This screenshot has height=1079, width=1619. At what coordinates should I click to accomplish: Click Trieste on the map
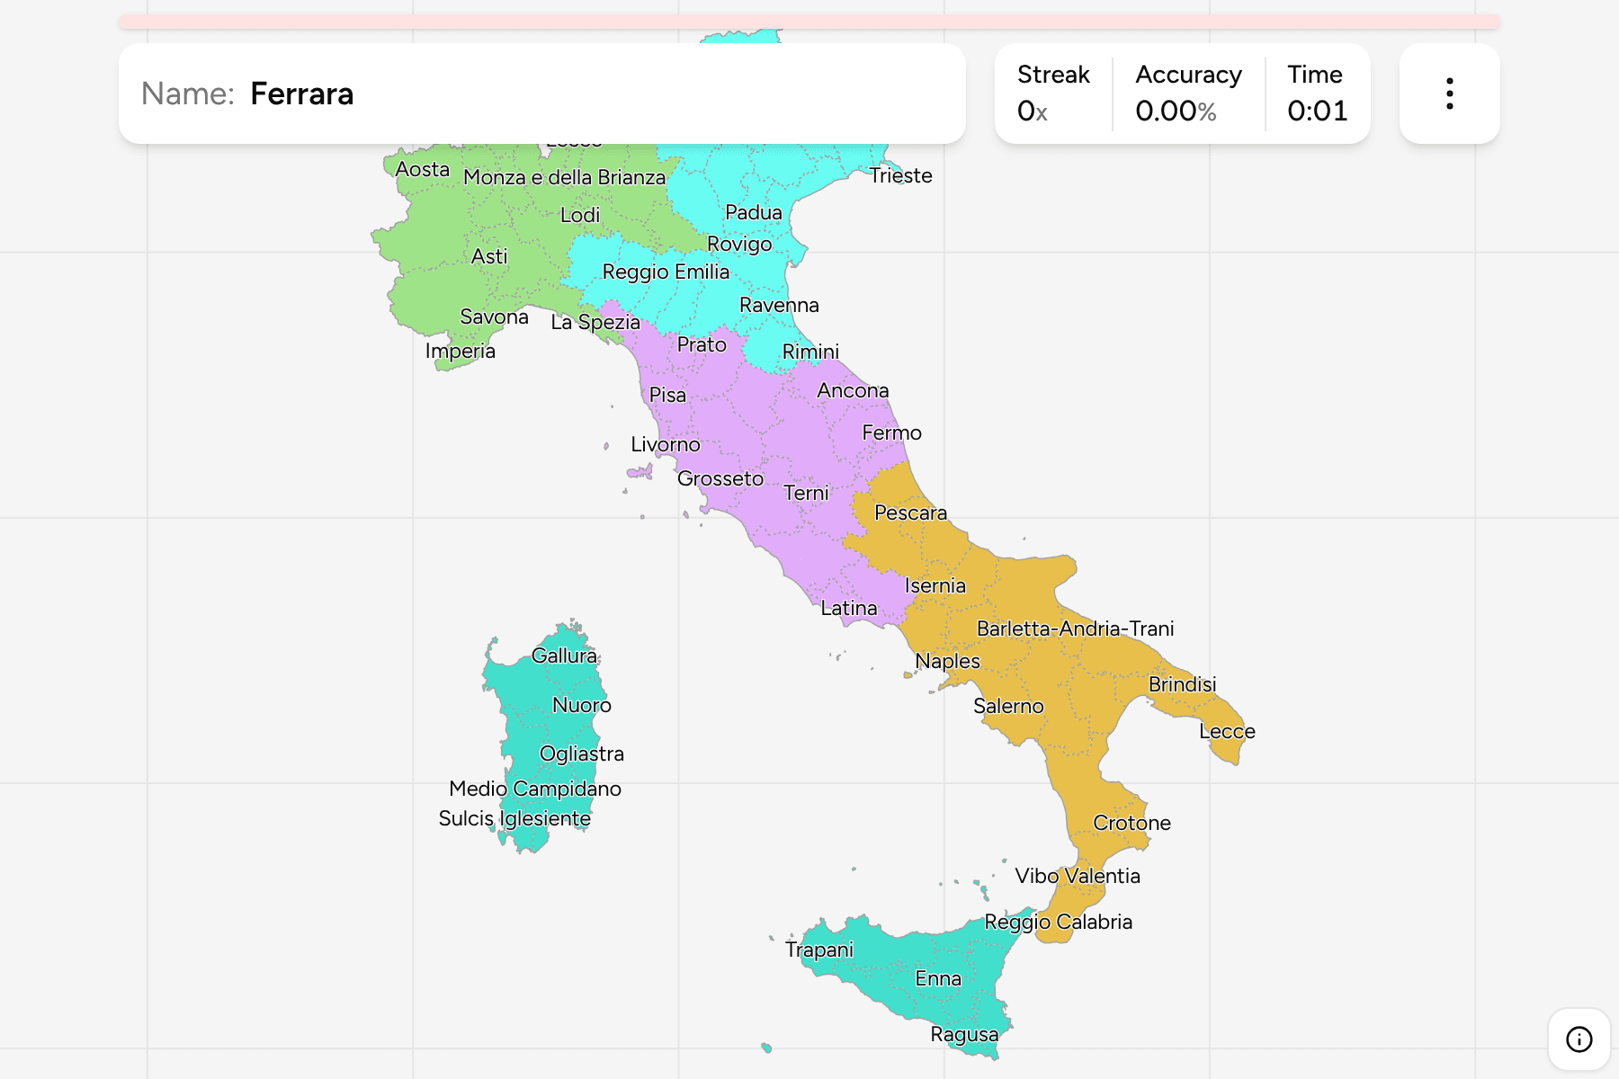900,175
